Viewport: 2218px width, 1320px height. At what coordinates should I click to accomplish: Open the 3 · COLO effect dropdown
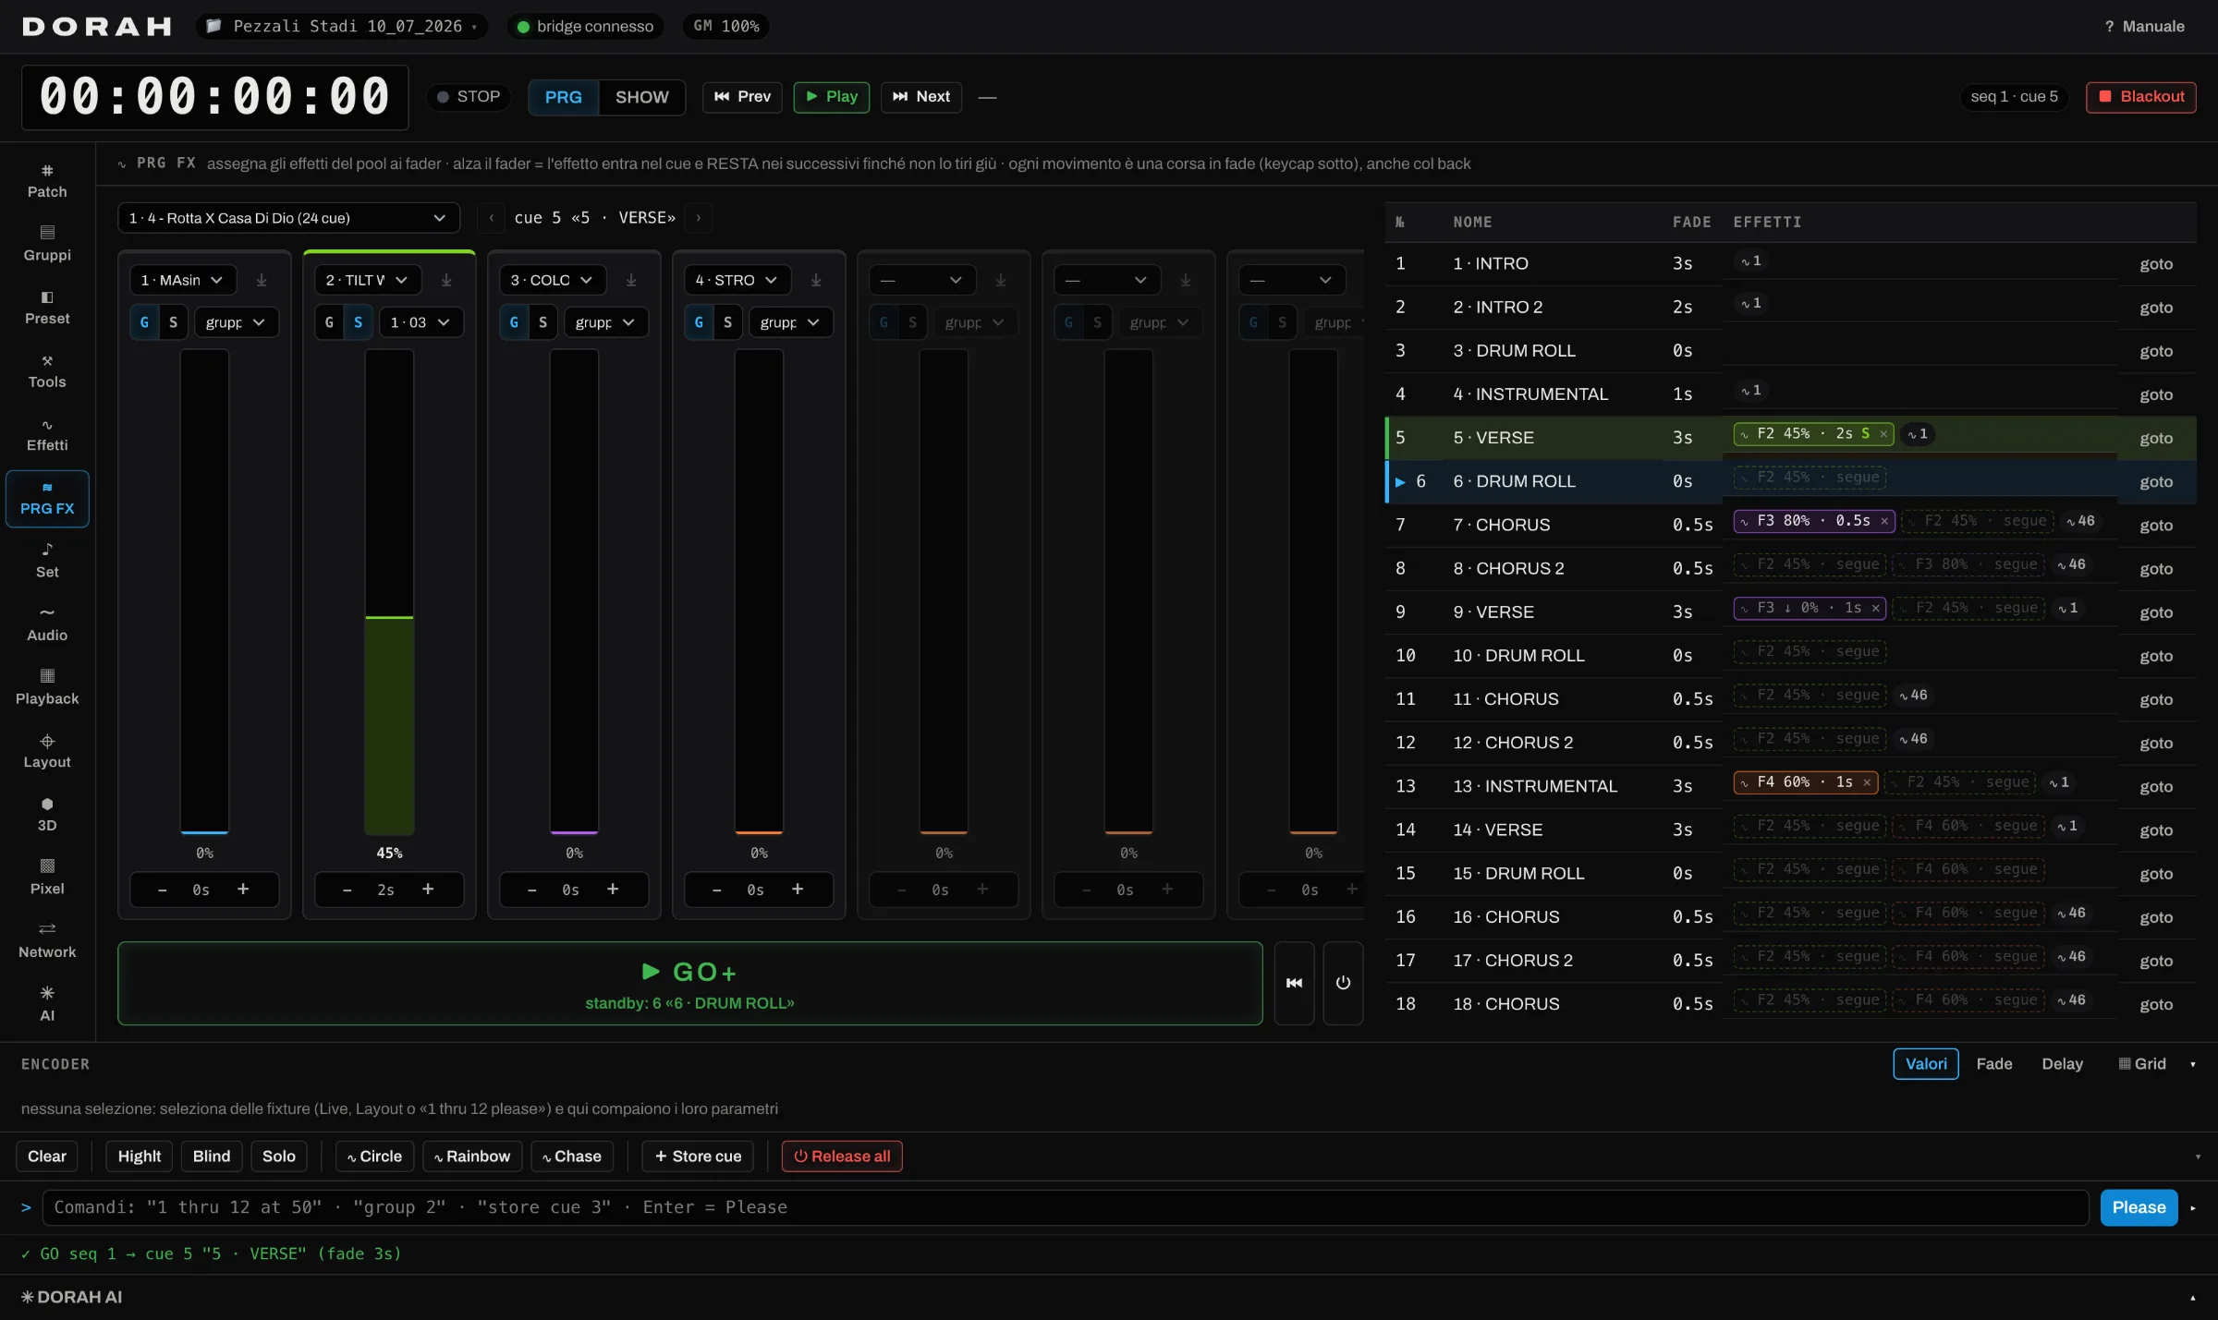553,280
